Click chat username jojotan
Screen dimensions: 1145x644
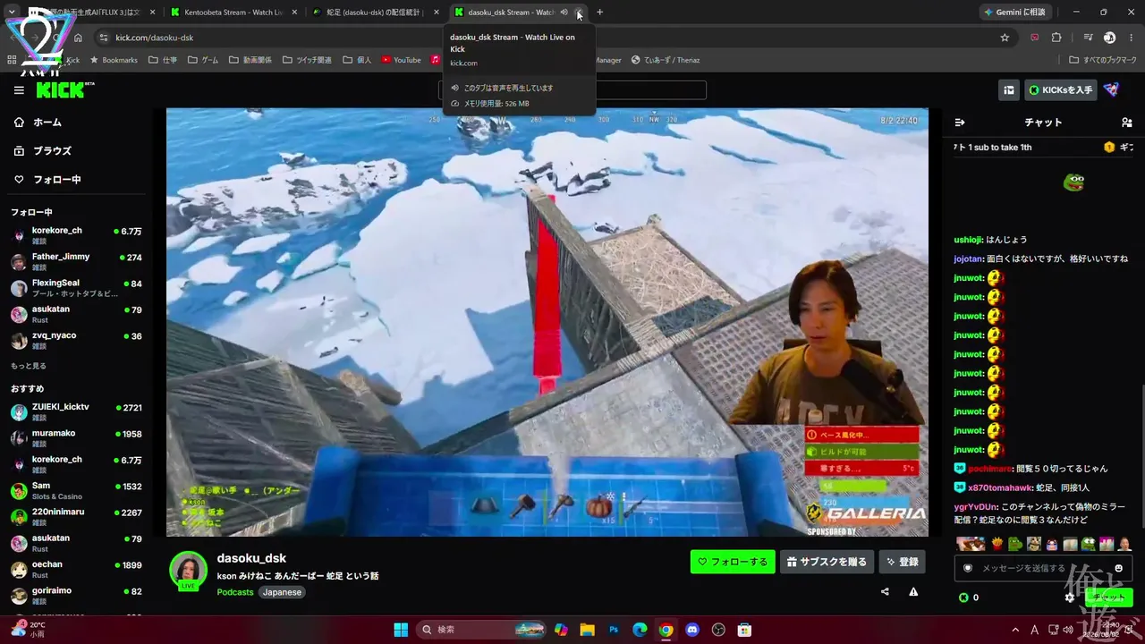click(968, 258)
